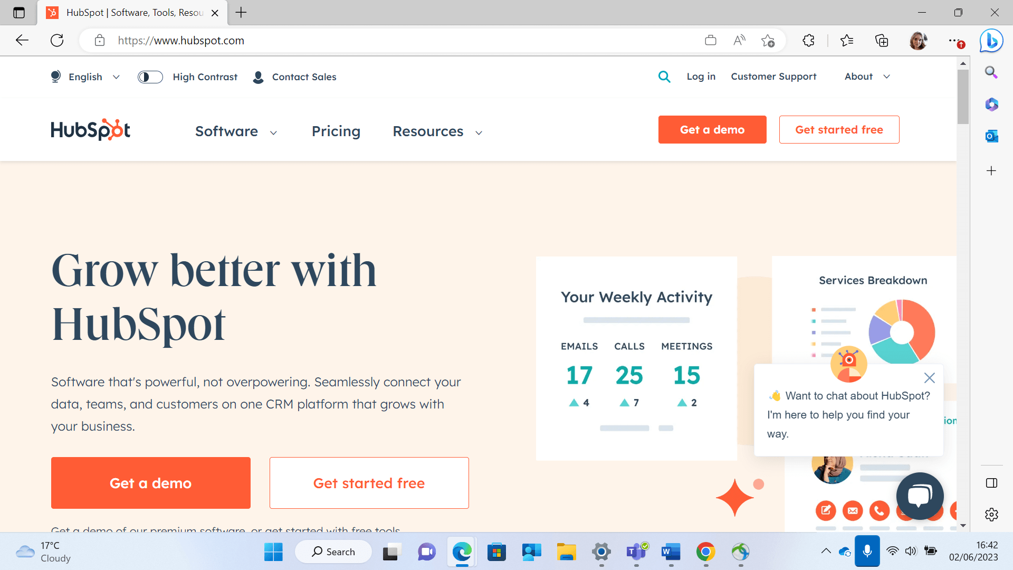Click Log in menu item

[701, 77]
